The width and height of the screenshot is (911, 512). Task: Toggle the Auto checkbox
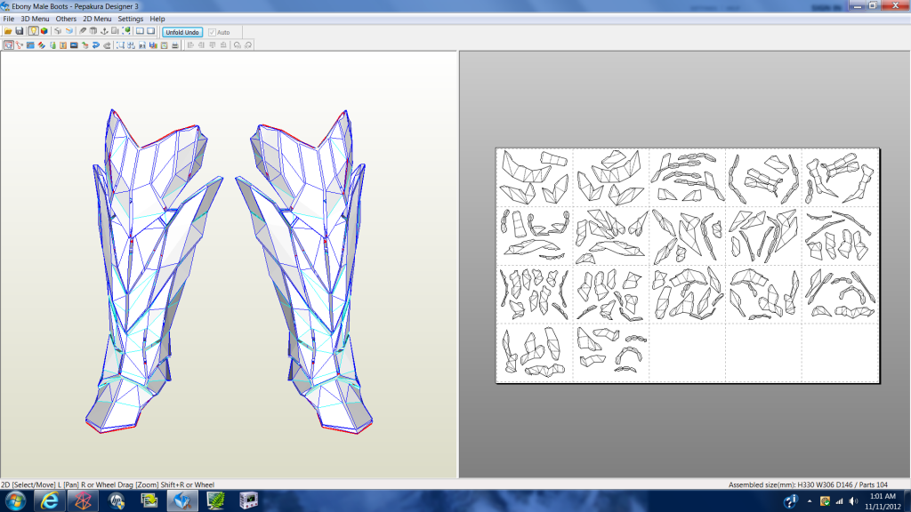[219, 33]
